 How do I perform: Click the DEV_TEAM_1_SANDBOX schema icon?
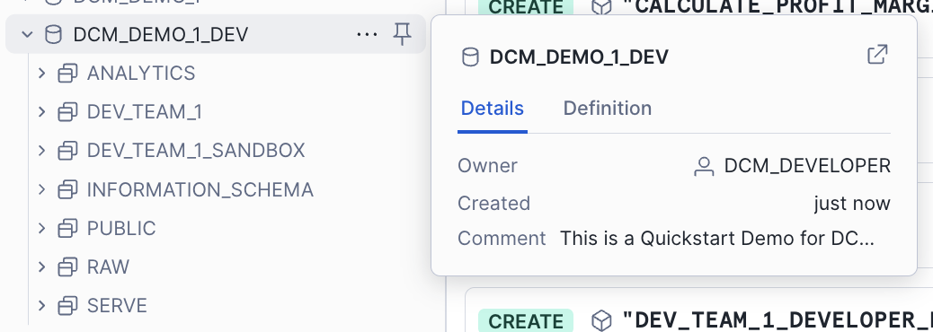click(x=67, y=150)
